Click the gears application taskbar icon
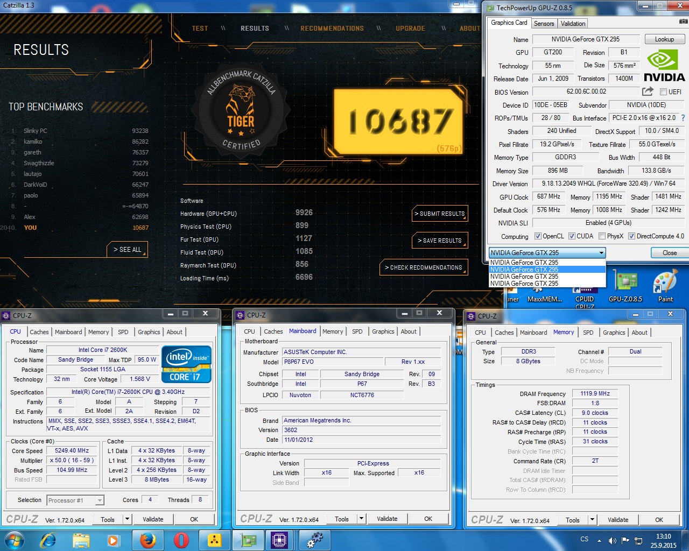The image size is (689, 551). (x=315, y=540)
